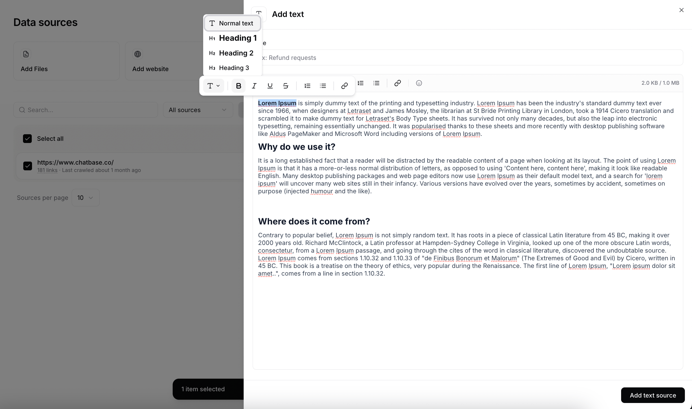Click the Add Files card
Viewport: 692px width, 409px height.
67,61
